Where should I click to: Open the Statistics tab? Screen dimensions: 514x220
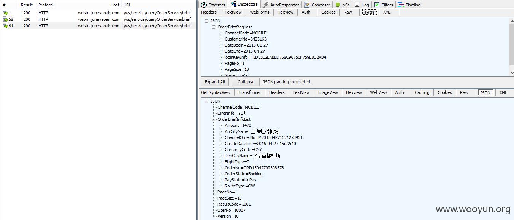213,5
